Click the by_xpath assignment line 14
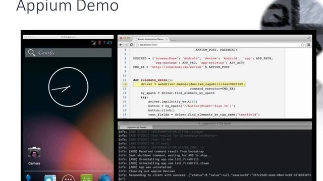 (x=178, y=93)
